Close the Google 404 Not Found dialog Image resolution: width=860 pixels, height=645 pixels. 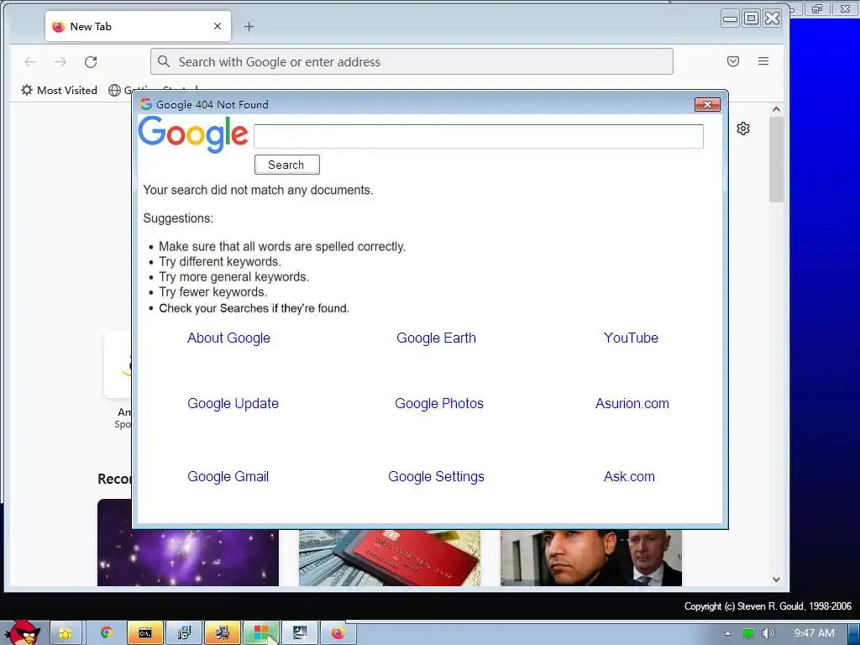pos(707,104)
